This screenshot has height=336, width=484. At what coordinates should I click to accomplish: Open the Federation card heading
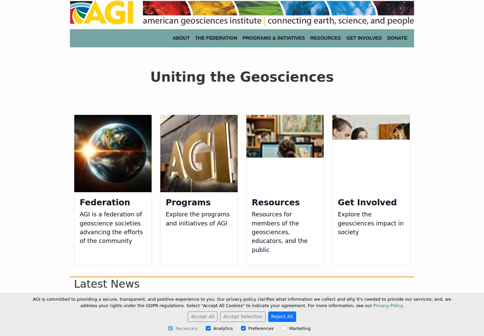click(105, 202)
